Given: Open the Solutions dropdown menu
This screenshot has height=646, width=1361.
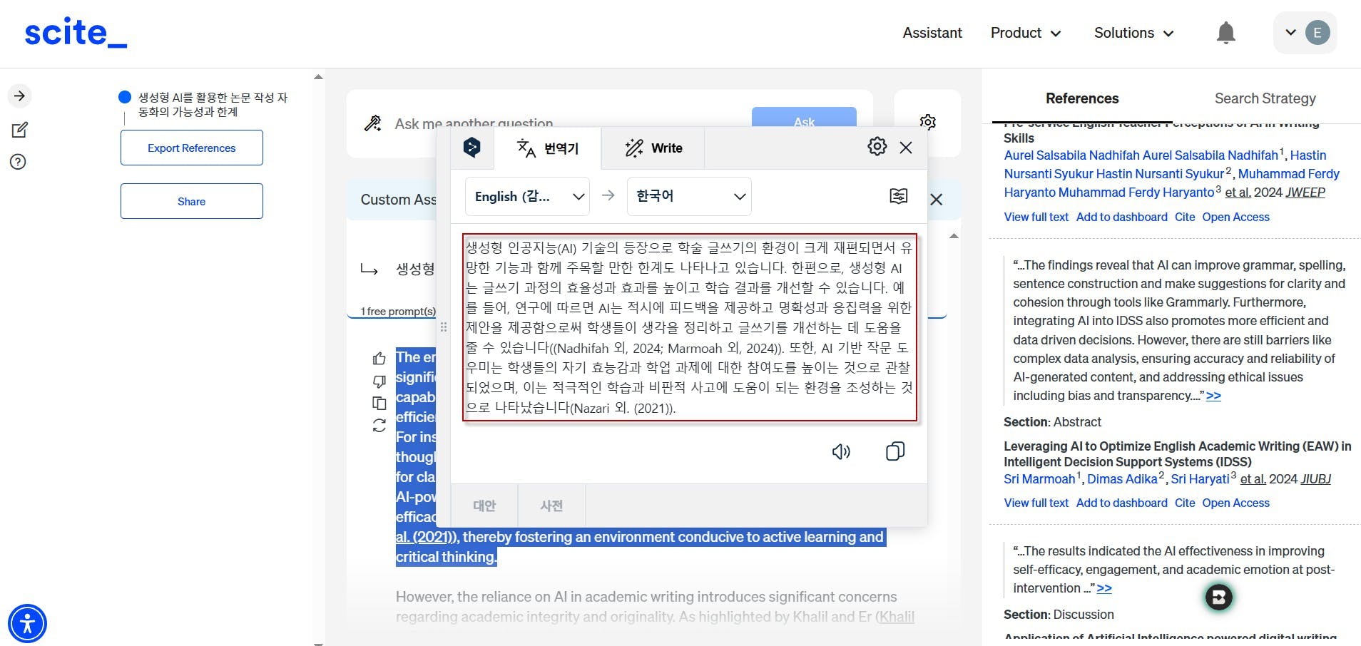Looking at the screenshot, I should click(1134, 33).
